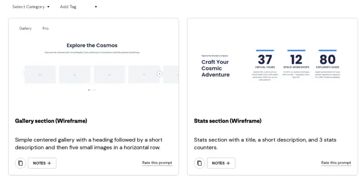This screenshot has width=361, height=180.
Task: Click plus icon on Stats NOTES button
Action: (x=228, y=163)
